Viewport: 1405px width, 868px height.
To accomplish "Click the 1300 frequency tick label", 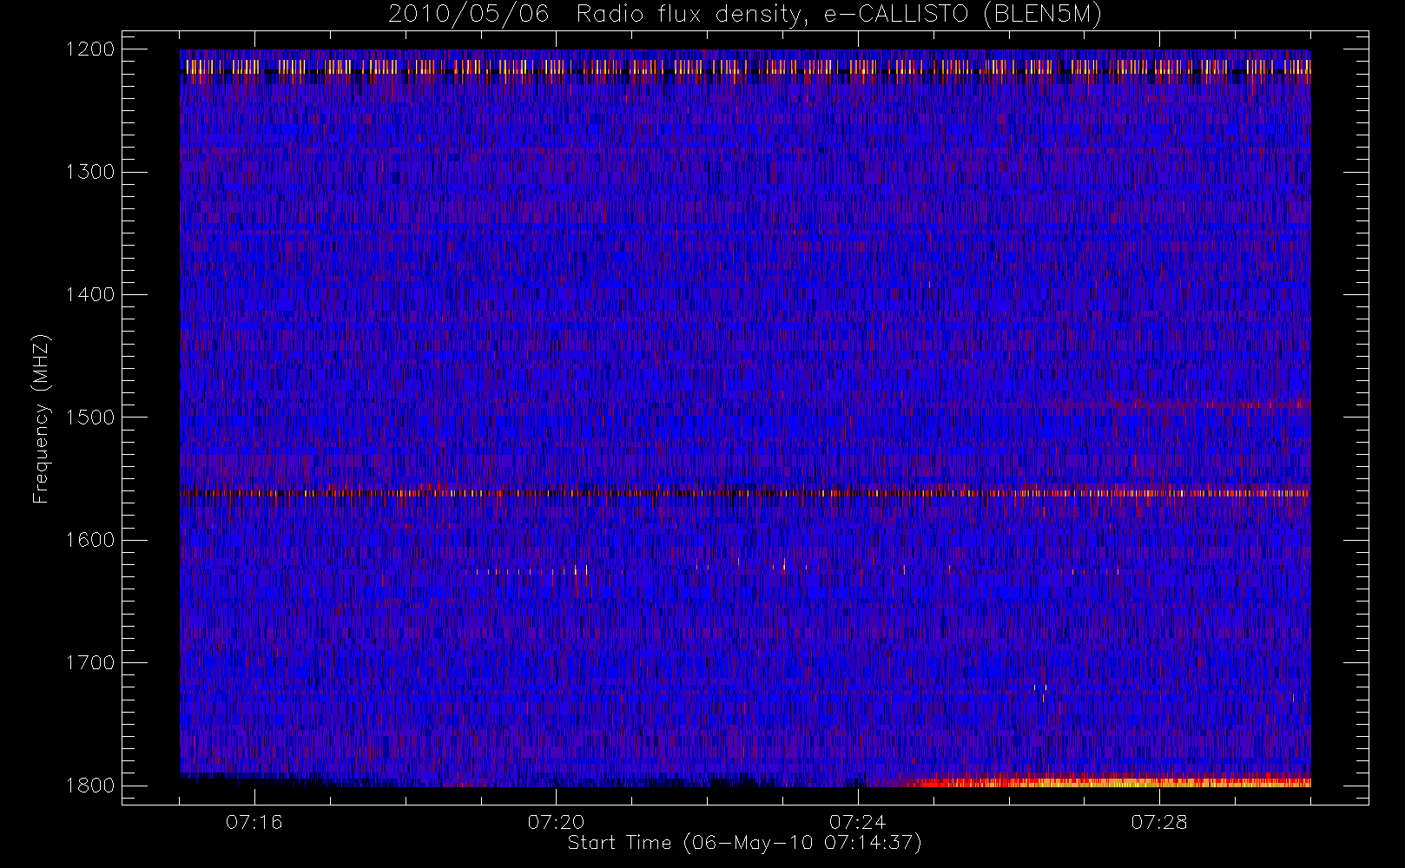I will [90, 172].
